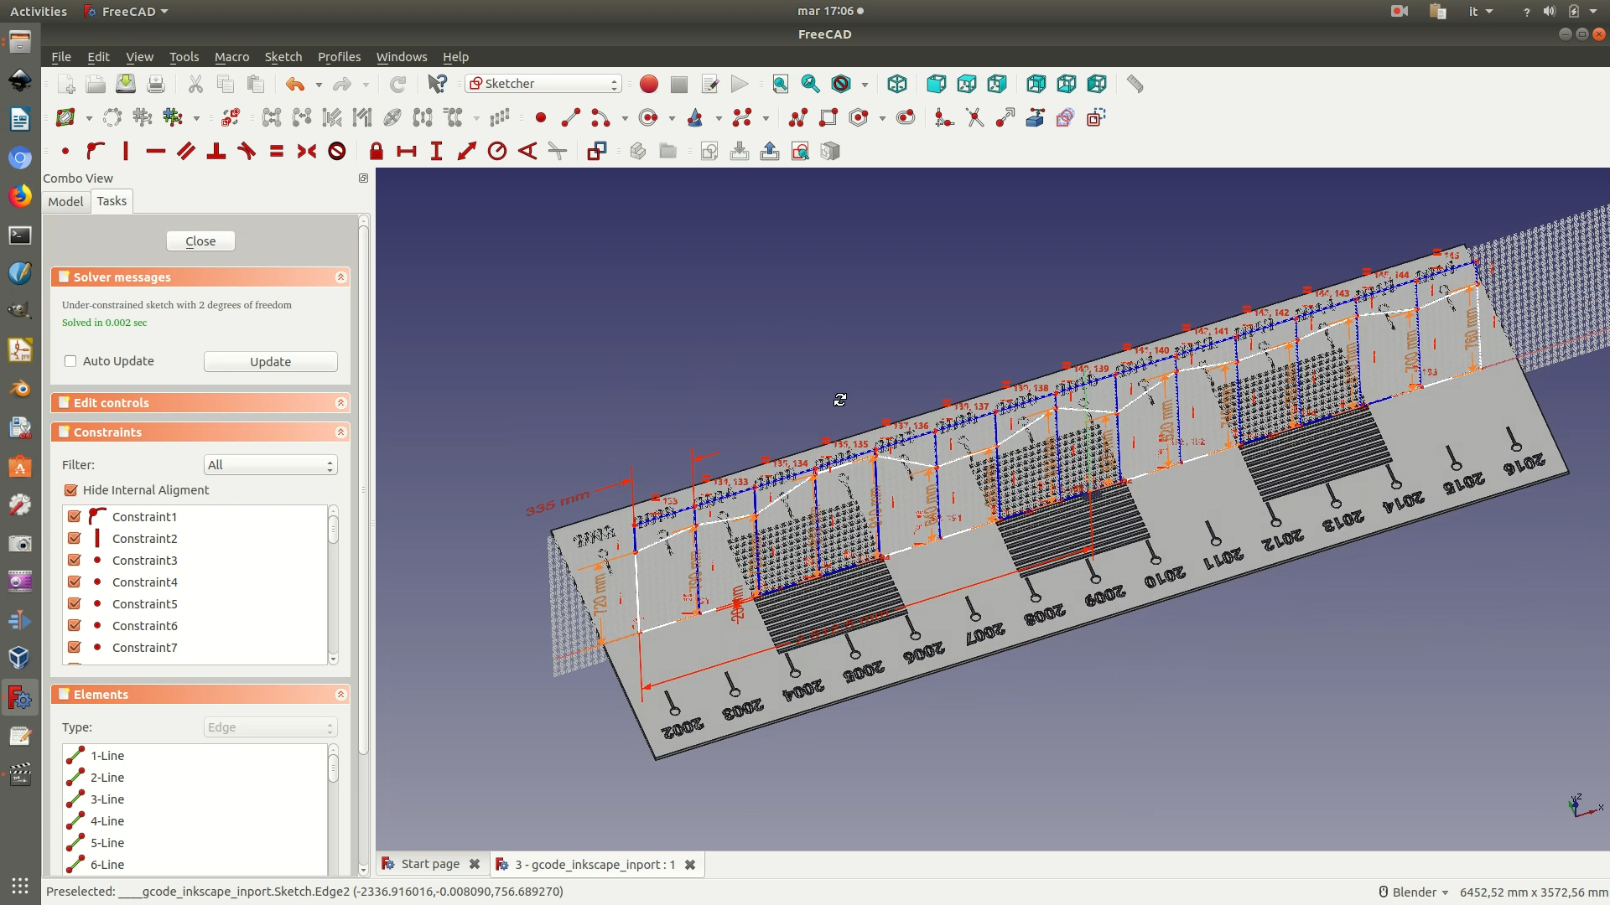Apply the parallel constraint
Screen dimensions: 1610x905
pyautogui.click(x=186, y=152)
